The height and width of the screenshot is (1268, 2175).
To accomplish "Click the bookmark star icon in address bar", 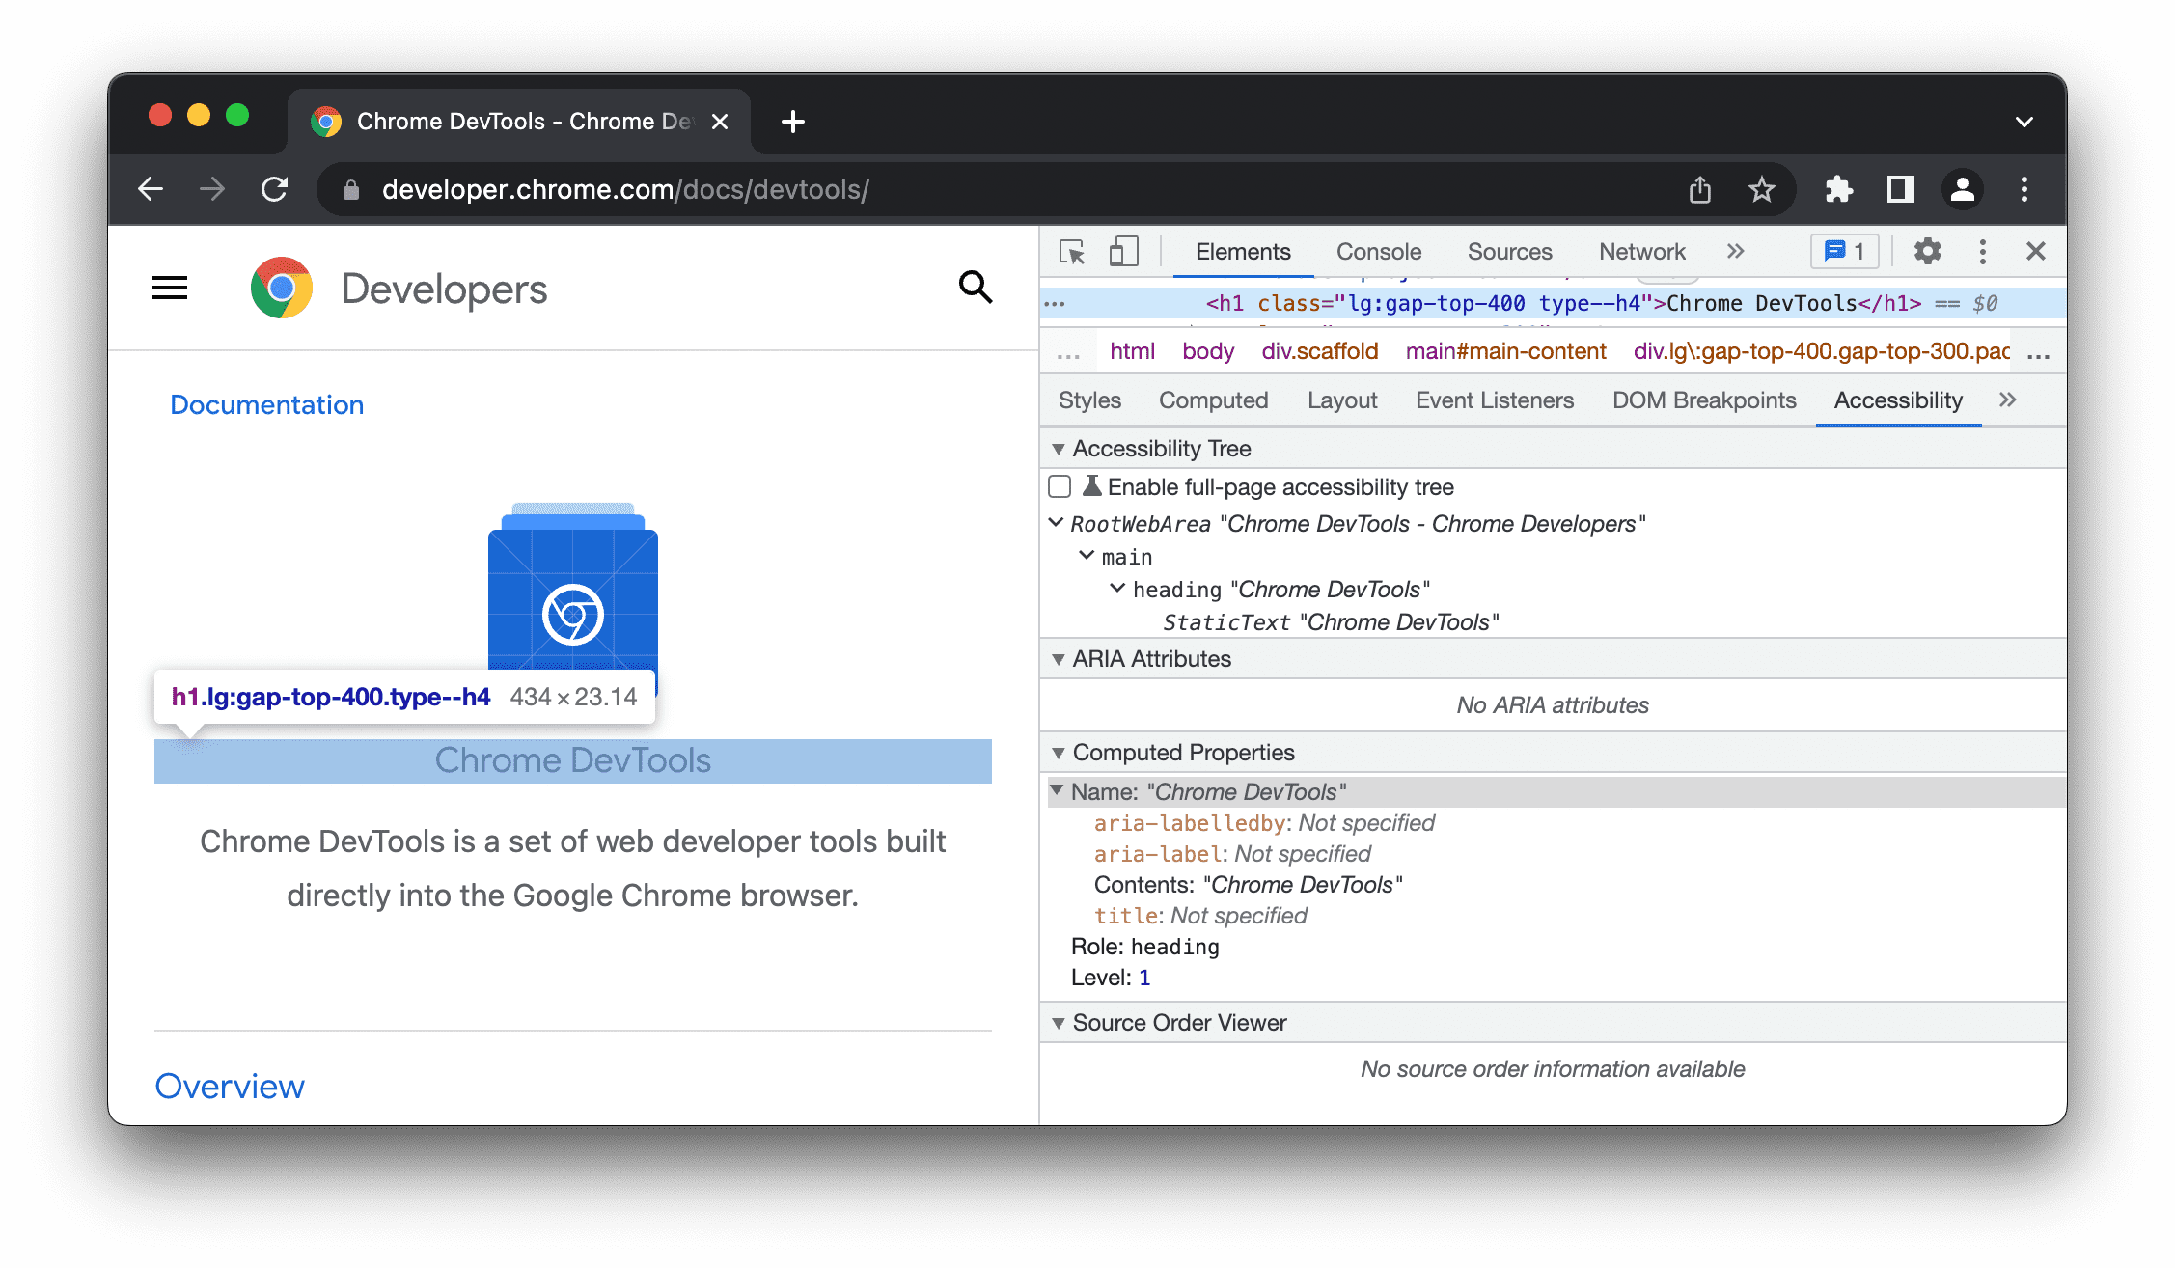I will click(x=1760, y=189).
